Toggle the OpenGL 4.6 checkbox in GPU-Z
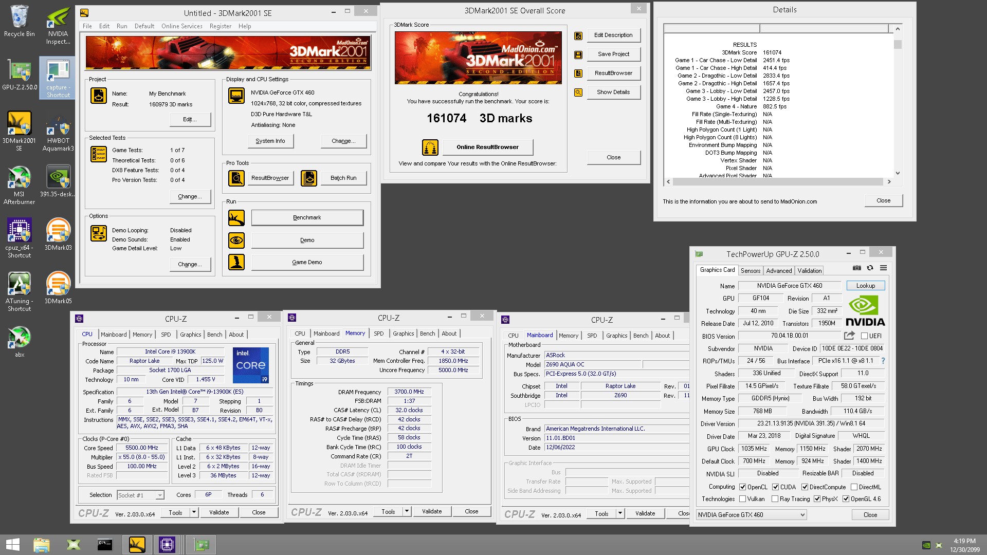The width and height of the screenshot is (987, 555). pyautogui.click(x=846, y=499)
